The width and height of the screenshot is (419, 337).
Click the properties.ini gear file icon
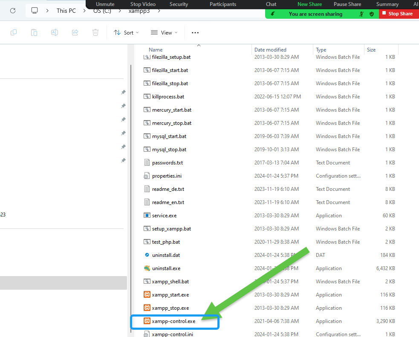click(147, 176)
